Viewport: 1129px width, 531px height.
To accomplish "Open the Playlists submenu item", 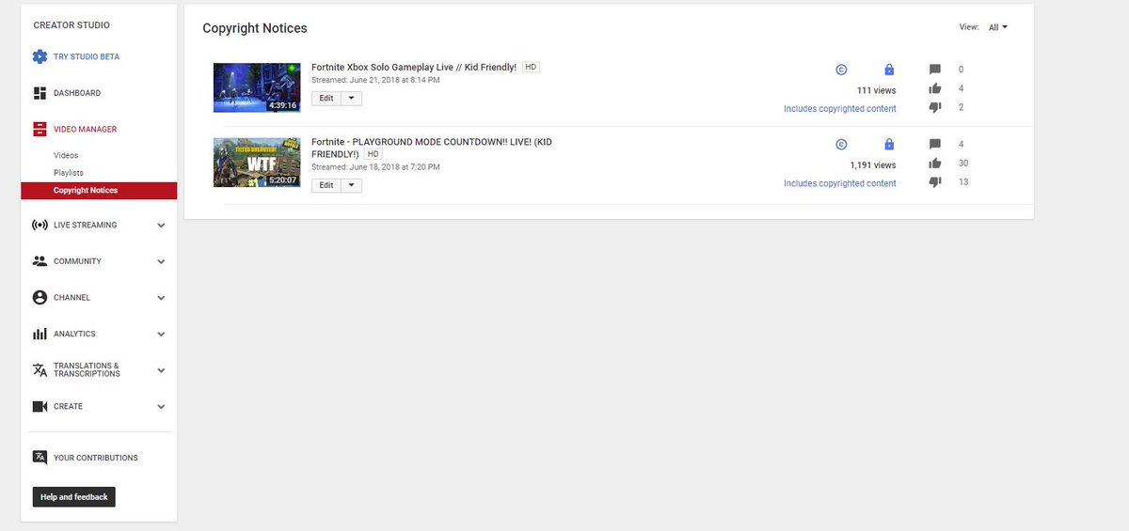I will [69, 173].
